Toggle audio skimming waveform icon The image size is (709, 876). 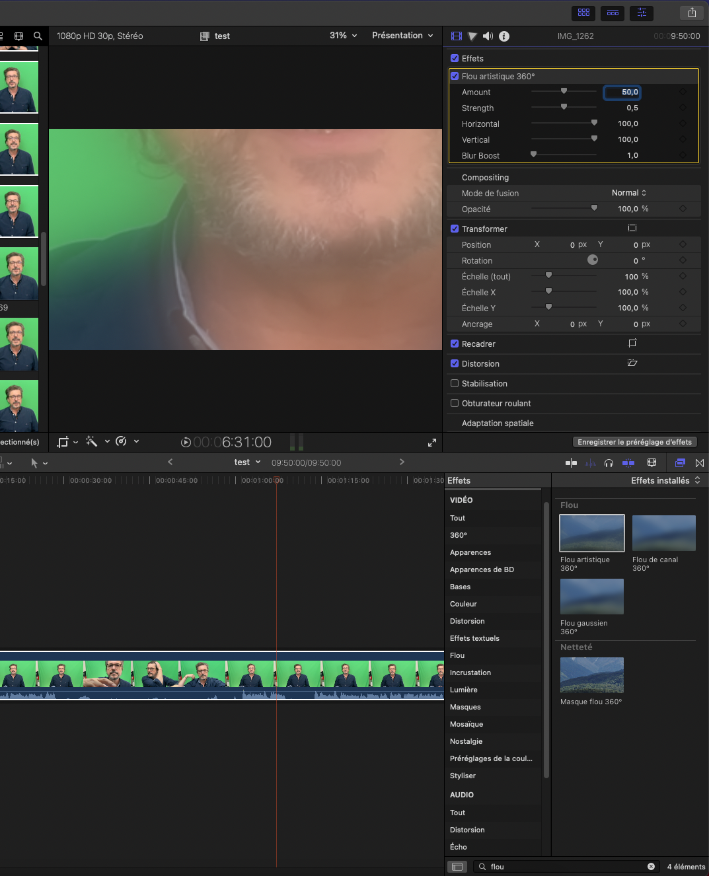tap(590, 463)
